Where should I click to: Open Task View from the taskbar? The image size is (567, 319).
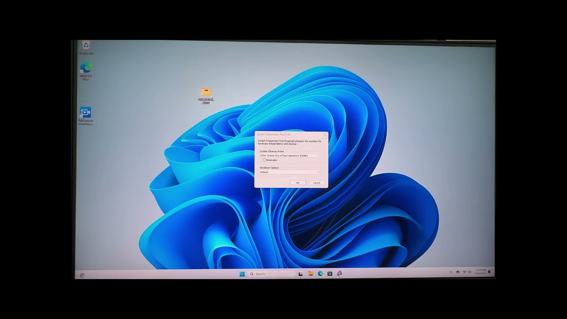[x=301, y=274]
